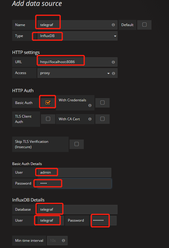Check the With CA Cert checkbox
The image size is (169, 248).
tap(102, 119)
